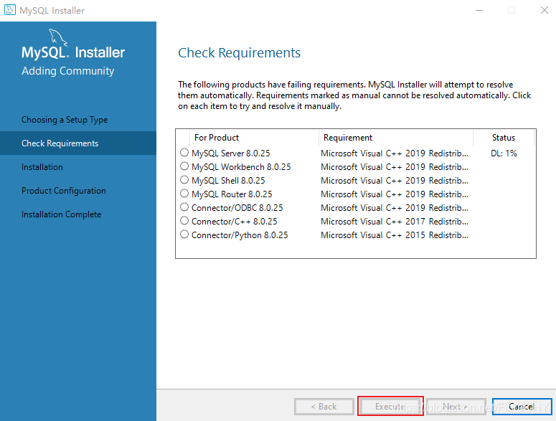
Task: Pick the Connector/C++ 8.0.25 radio button
Action: tap(184, 221)
